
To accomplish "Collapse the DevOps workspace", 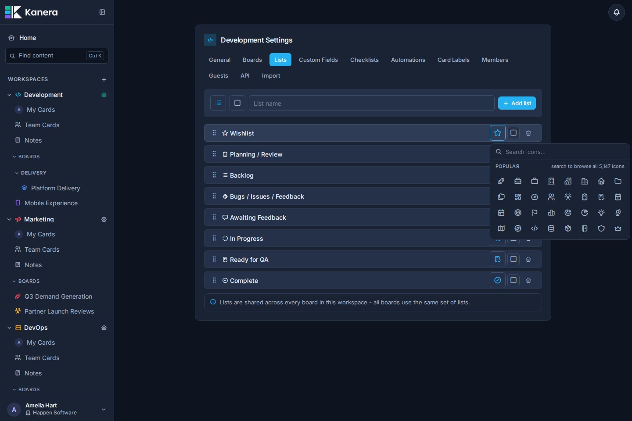I will [x=9, y=328].
